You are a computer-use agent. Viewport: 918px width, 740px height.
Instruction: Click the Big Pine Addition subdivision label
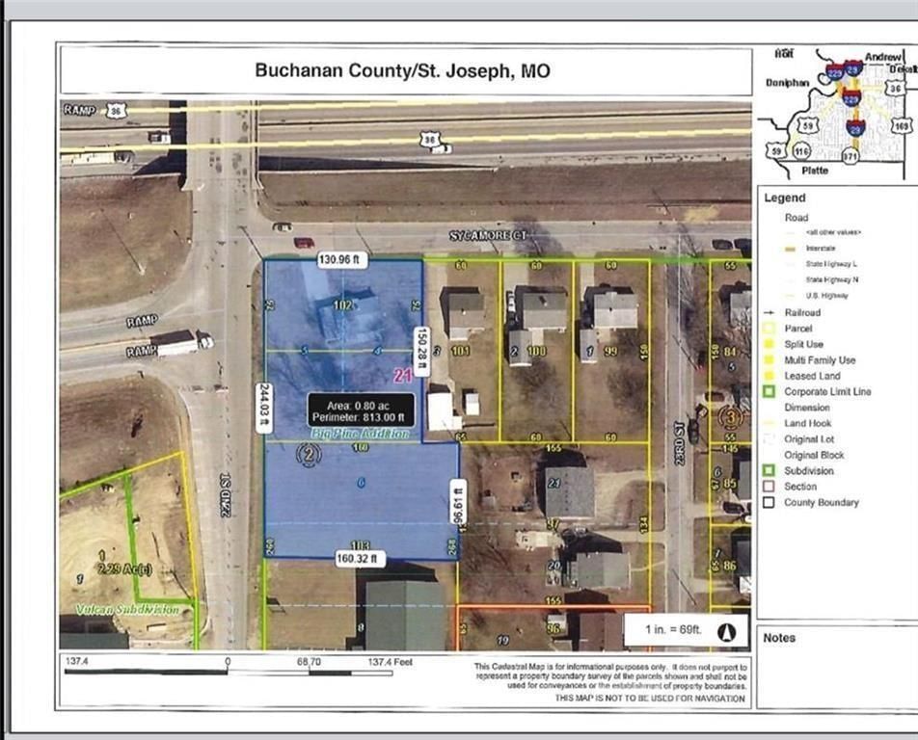[x=360, y=434]
